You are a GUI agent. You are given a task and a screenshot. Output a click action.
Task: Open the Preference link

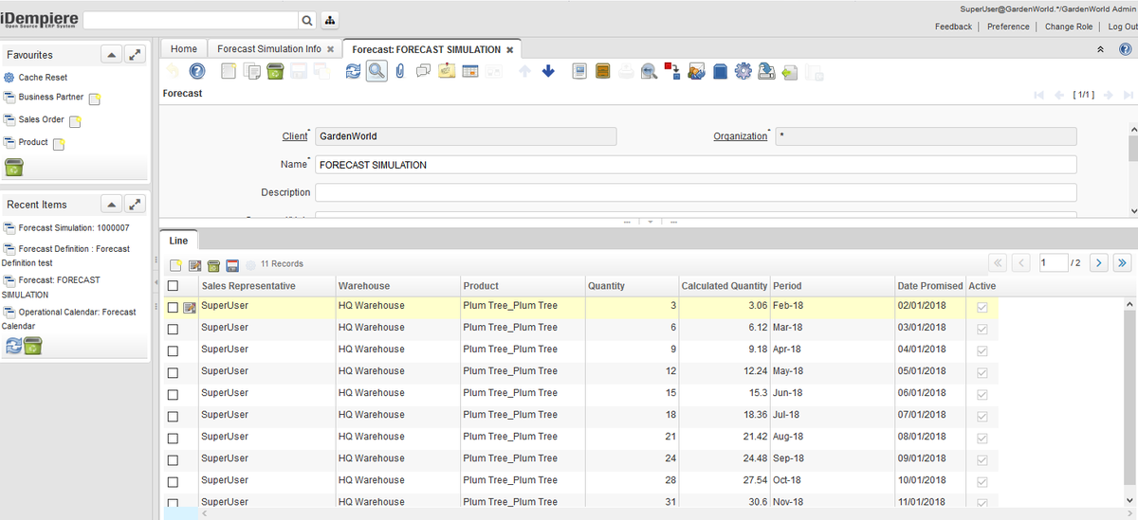tap(1008, 27)
